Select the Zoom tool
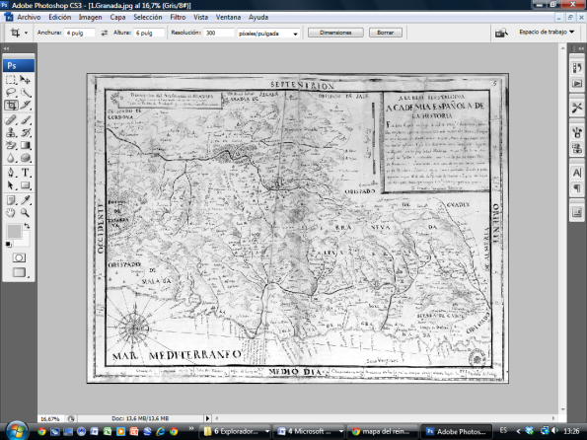587x440 pixels. click(x=25, y=213)
